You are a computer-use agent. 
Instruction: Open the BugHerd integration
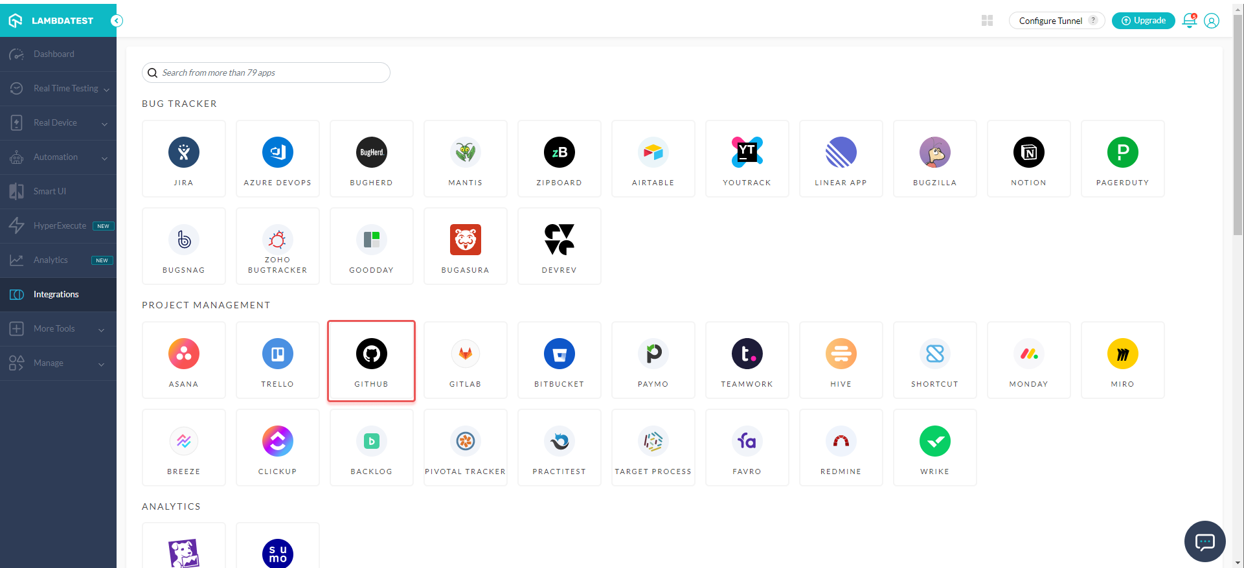372,159
